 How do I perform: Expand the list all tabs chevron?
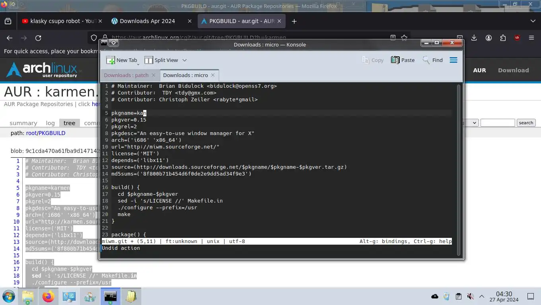point(533,21)
